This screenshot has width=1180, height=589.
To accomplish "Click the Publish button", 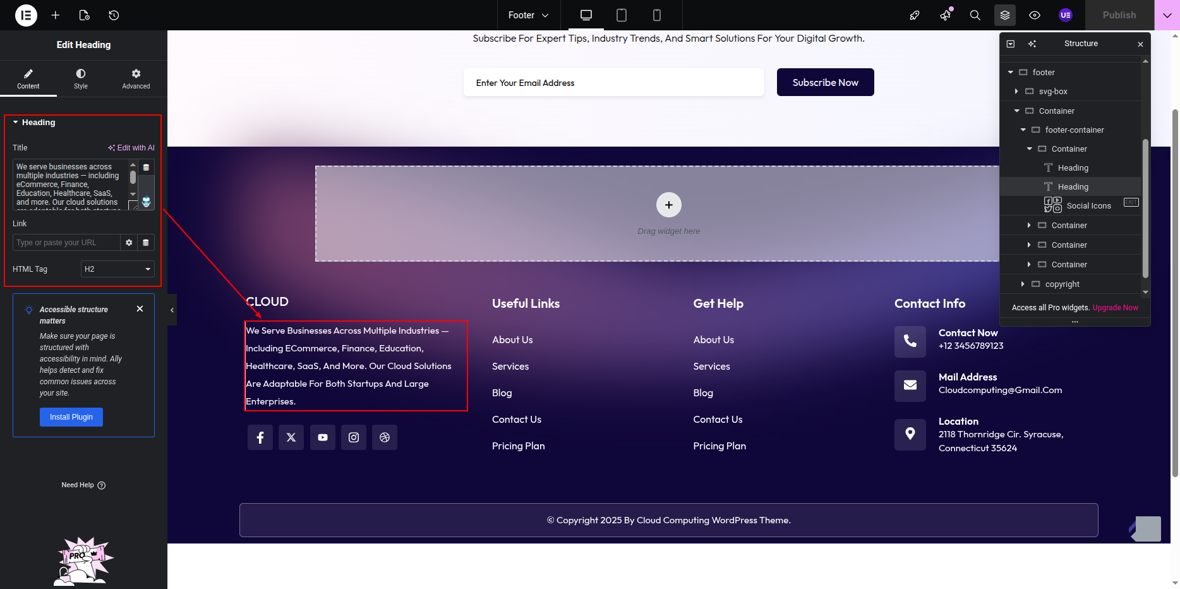I will (x=1119, y=15).
